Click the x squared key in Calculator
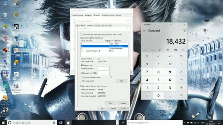 click(170, 56)
